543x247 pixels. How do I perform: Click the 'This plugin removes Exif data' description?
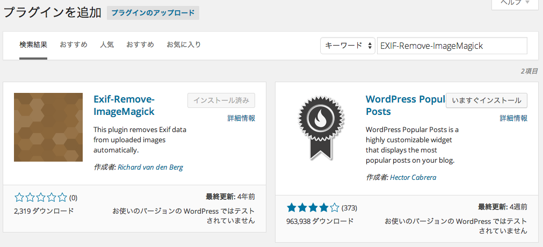click(140, 140)
